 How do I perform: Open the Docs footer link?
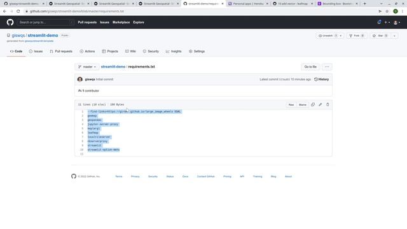coord(185,177)
